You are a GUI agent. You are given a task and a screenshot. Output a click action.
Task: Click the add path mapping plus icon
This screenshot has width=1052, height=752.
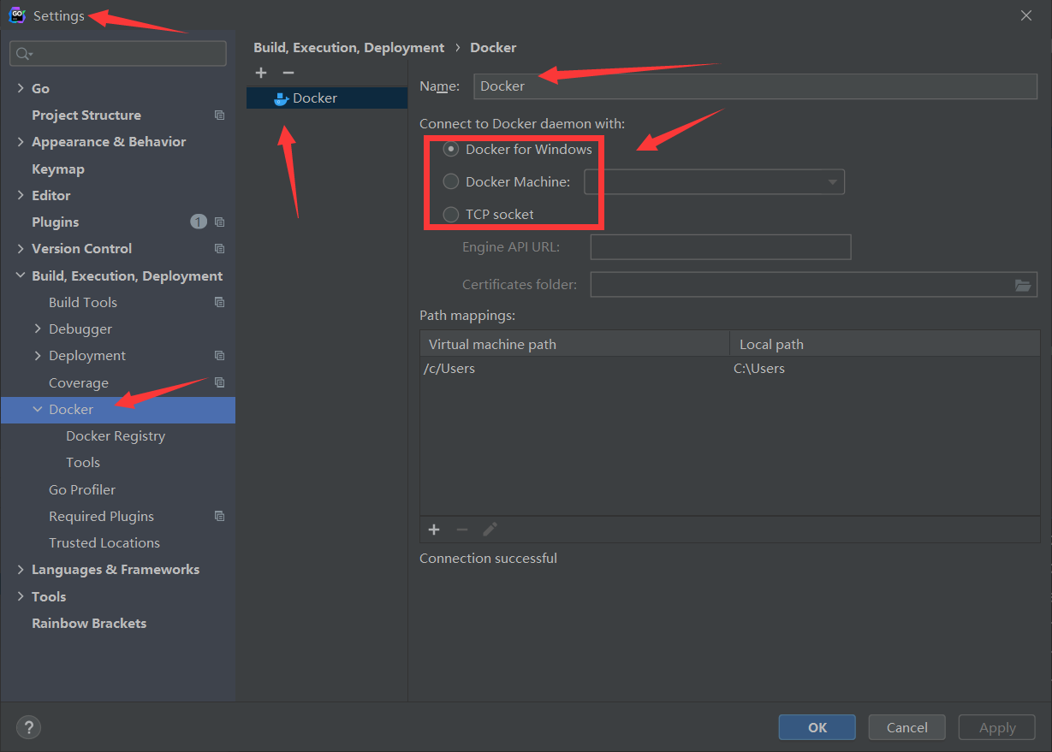434,530
